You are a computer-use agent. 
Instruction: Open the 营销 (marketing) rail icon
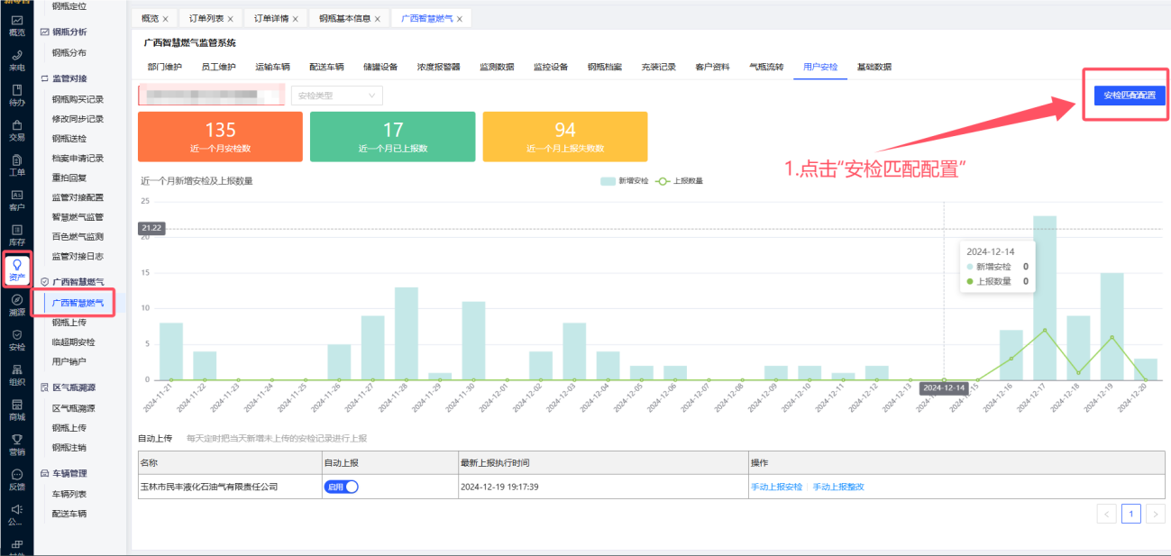point(16,445)
